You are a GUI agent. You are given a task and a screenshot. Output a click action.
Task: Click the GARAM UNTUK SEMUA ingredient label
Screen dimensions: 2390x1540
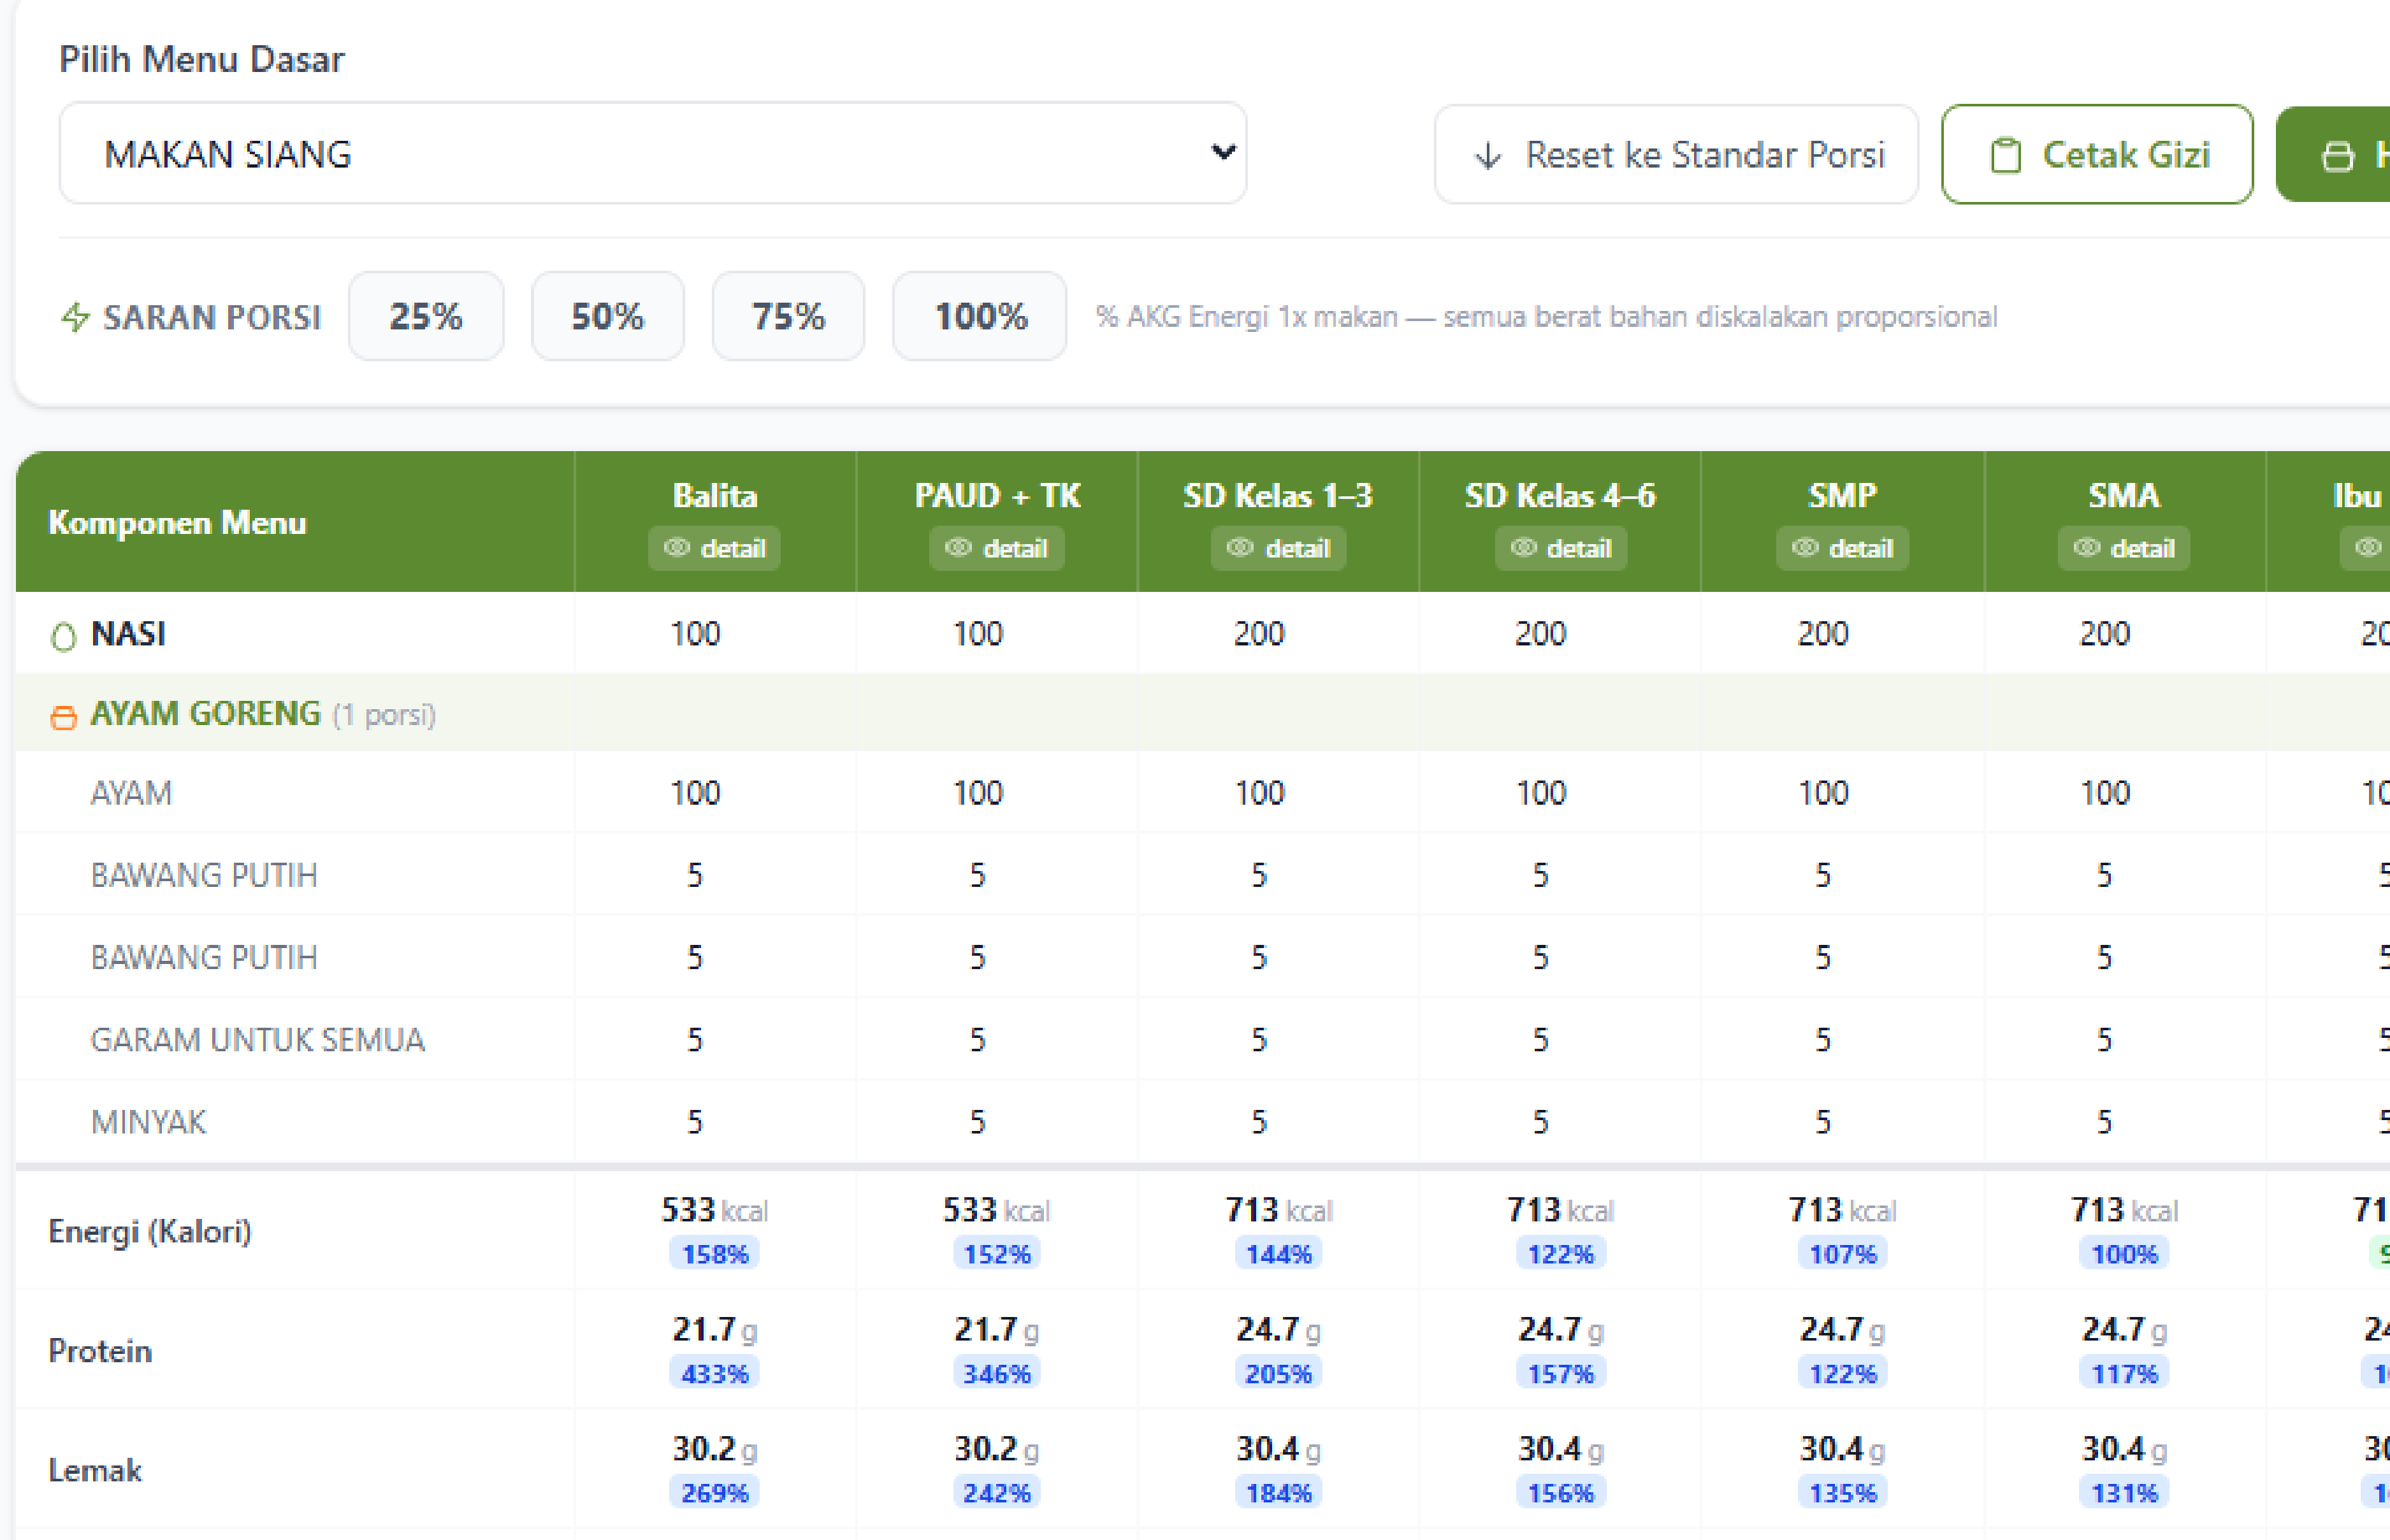point(258,1040)
